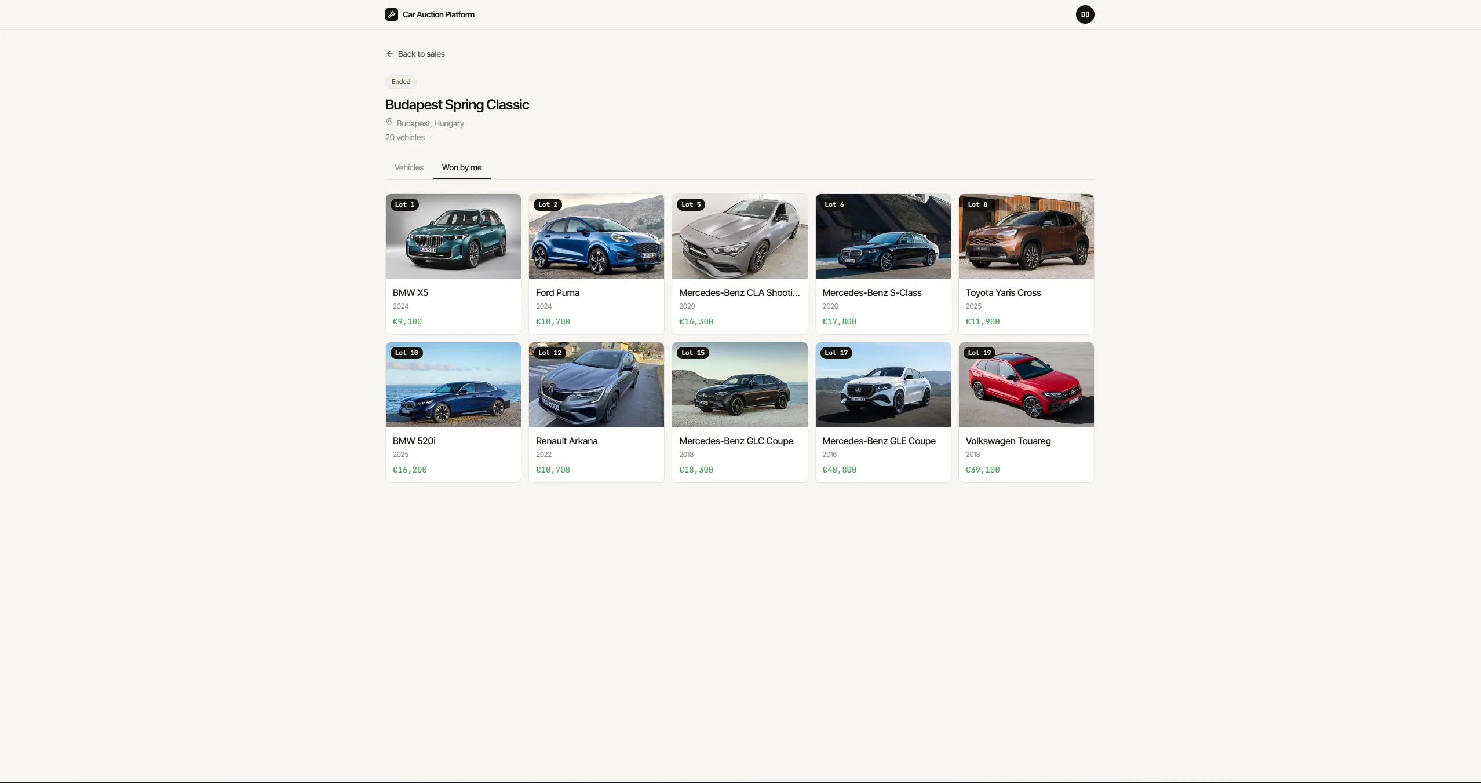The width and height of the screenshot is (1481, 783).
Task: Click the €16,300 price value
Action: [x=696, y=321]
